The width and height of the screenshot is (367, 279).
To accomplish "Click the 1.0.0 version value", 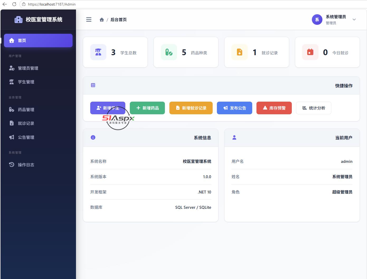I will coord(207,177).
